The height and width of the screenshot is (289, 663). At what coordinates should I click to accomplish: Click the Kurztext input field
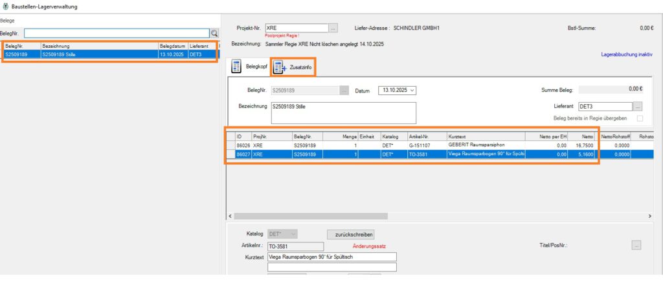click(x=331, y=257)
